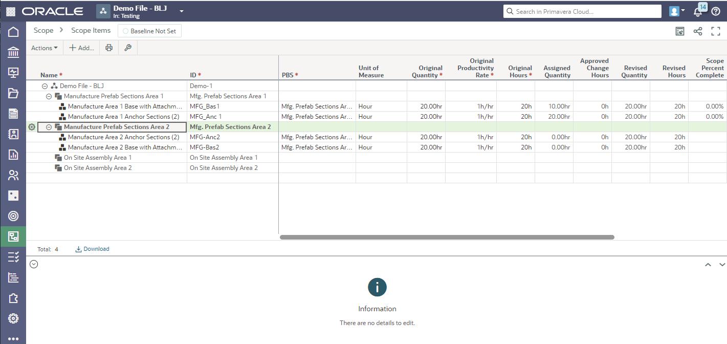
Task: Open the Actions dropdown menu
Action: 44,48
